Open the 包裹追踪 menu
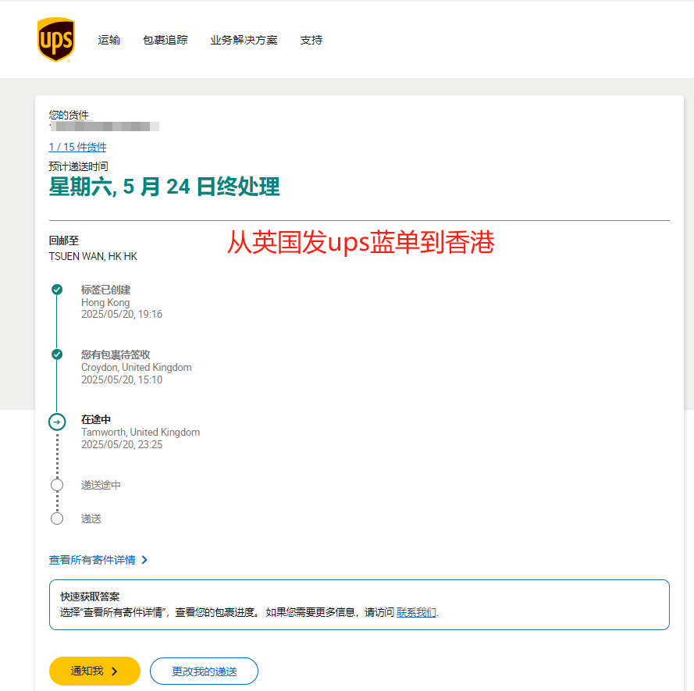Screen dimensions: 694x691 (165, 40)
